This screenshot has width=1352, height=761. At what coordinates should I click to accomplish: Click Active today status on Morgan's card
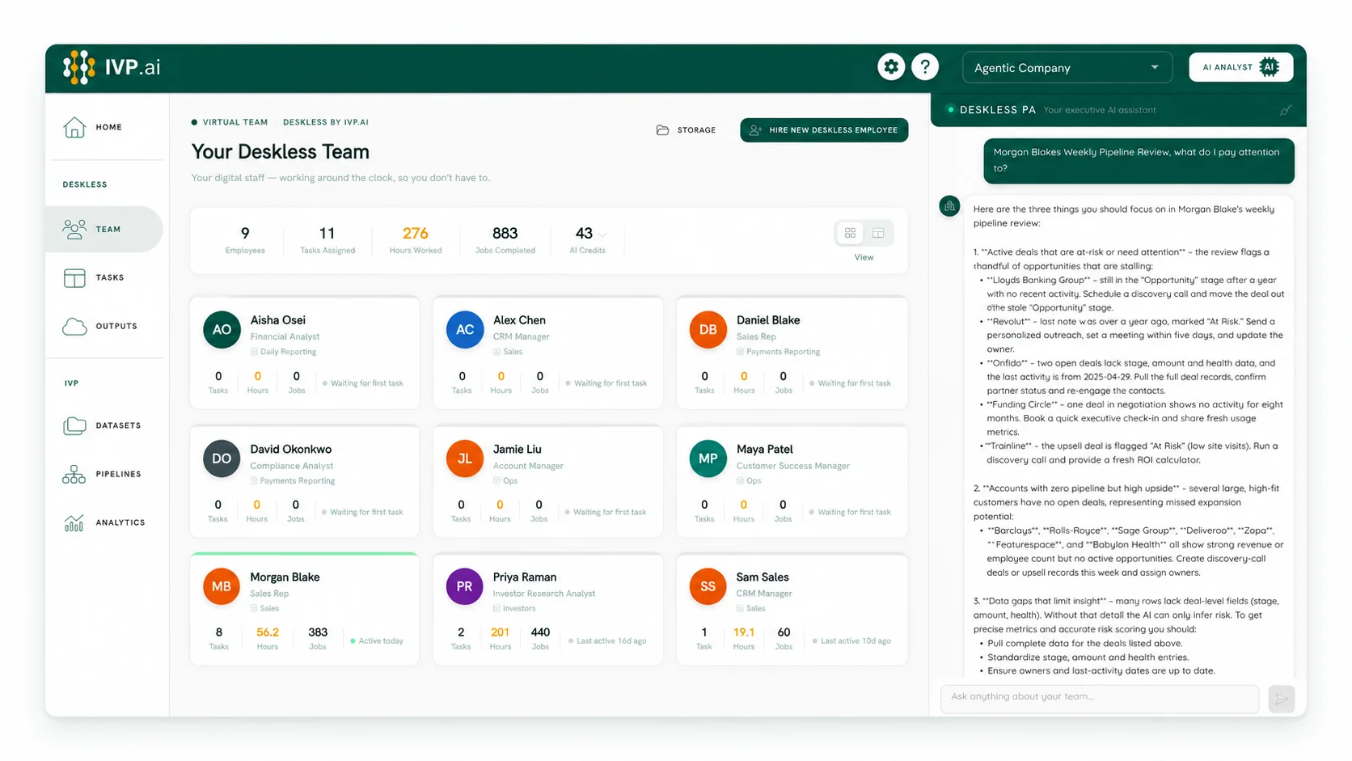377,641
